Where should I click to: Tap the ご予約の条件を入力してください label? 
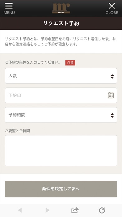coord(33,63)
